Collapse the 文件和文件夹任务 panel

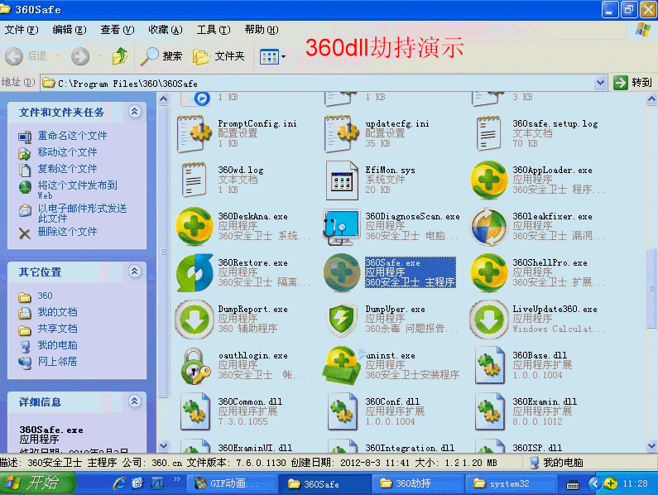point(134,112)
